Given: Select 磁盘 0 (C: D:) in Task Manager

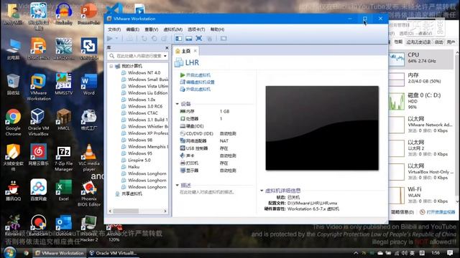Looking at the screenshot, I should coord(422,101).
